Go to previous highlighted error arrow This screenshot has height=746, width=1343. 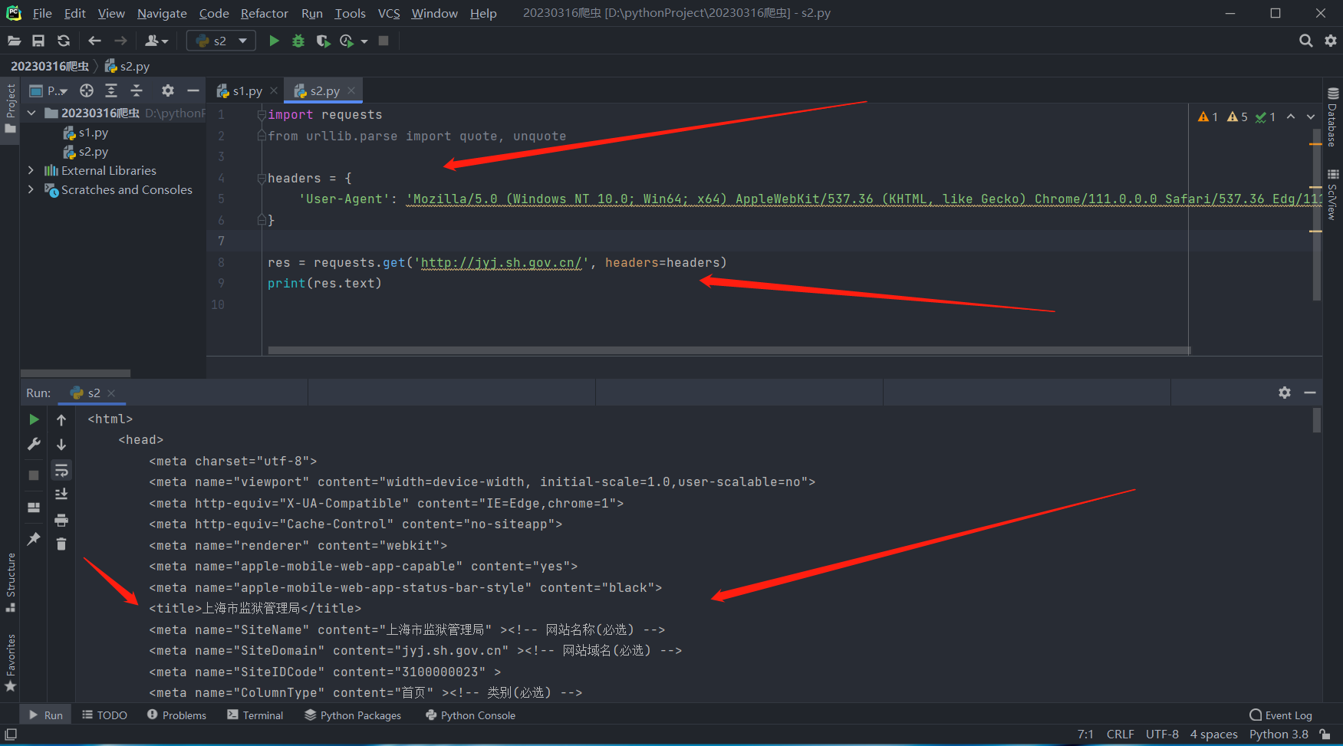pos(1291,117)
